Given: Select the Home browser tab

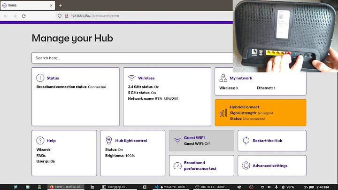Looking at the screenshot, I should 28,5.
